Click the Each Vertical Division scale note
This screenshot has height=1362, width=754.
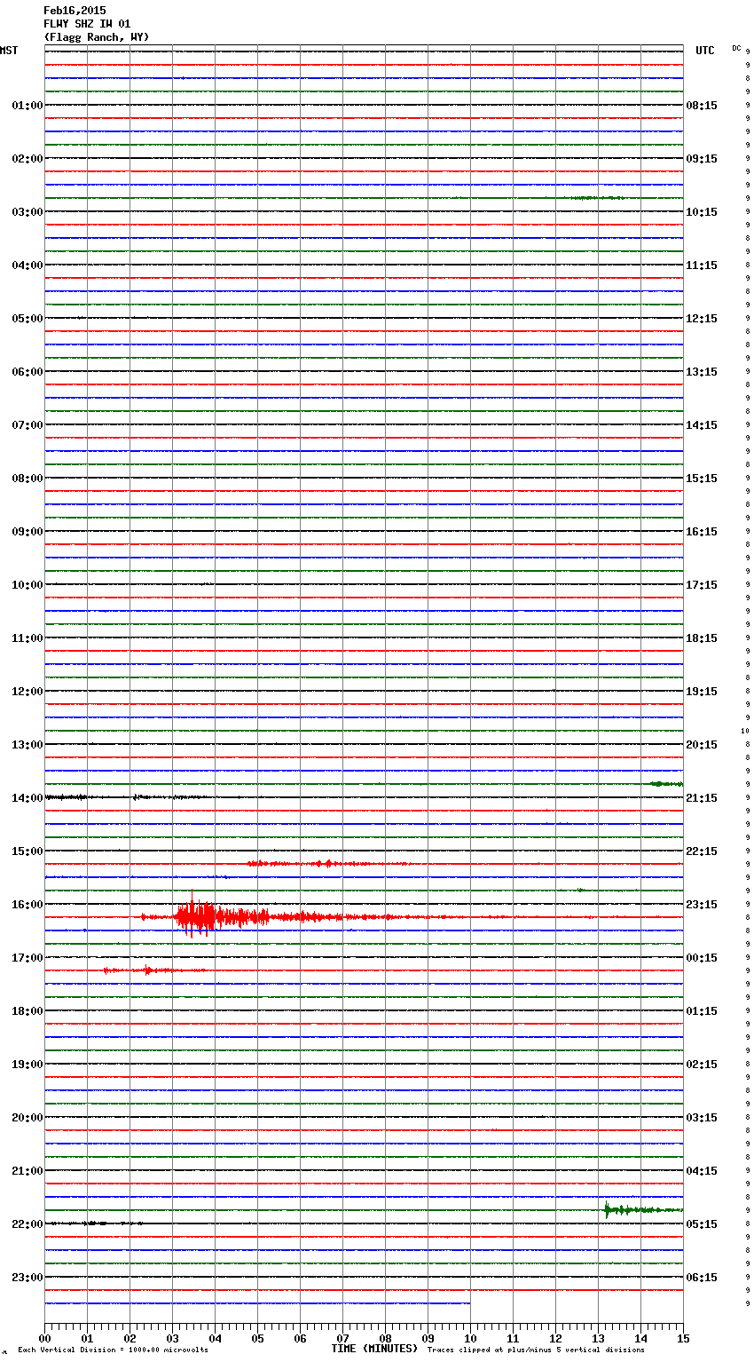pyautogui.click(x=113, y=1350)
